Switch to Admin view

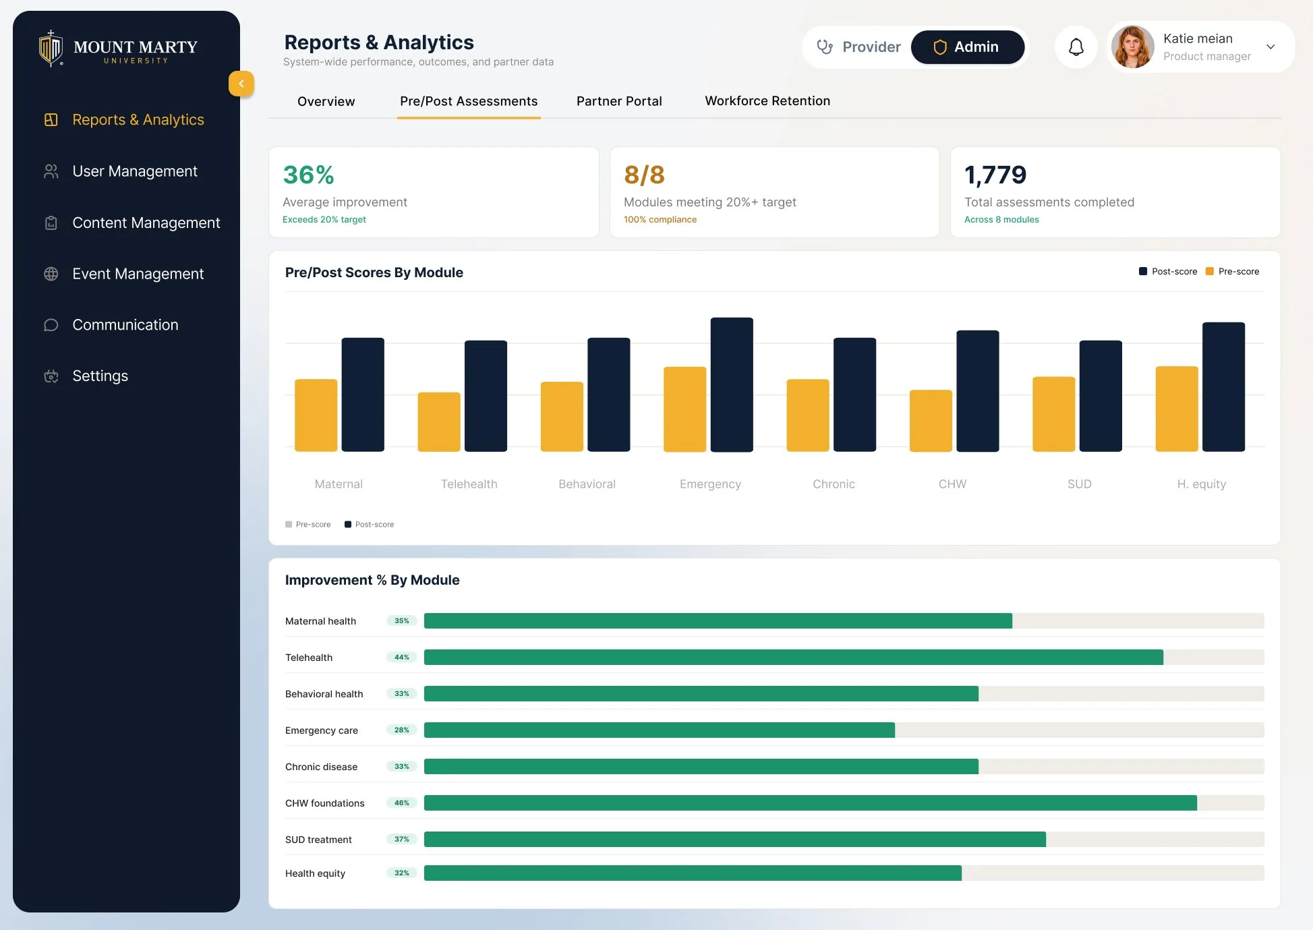point(967,47)
